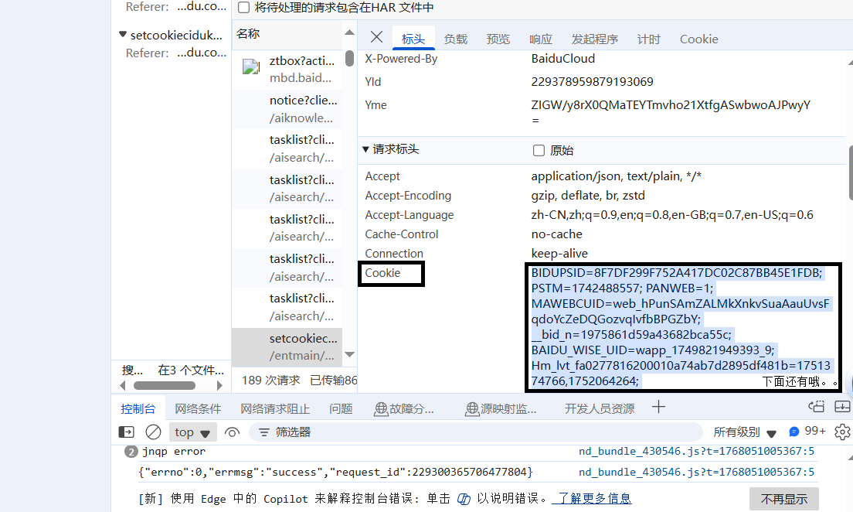Screen dimensions: 853x512
Task: Open the top frame context dropdown
Action: click(192, 431)
